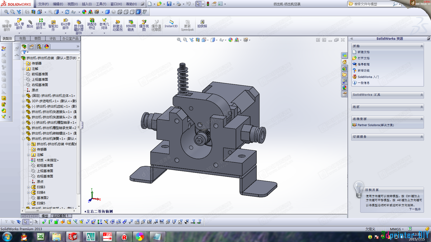Click the Windows Start button
This screenshot has width=431, height=242.
pyautogui.click(x=7, y=237)
